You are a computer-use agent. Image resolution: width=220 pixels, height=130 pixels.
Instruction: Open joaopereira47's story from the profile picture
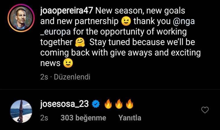coord(21,18)
